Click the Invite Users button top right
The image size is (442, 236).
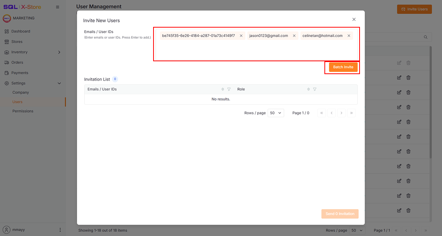[414, 9]
